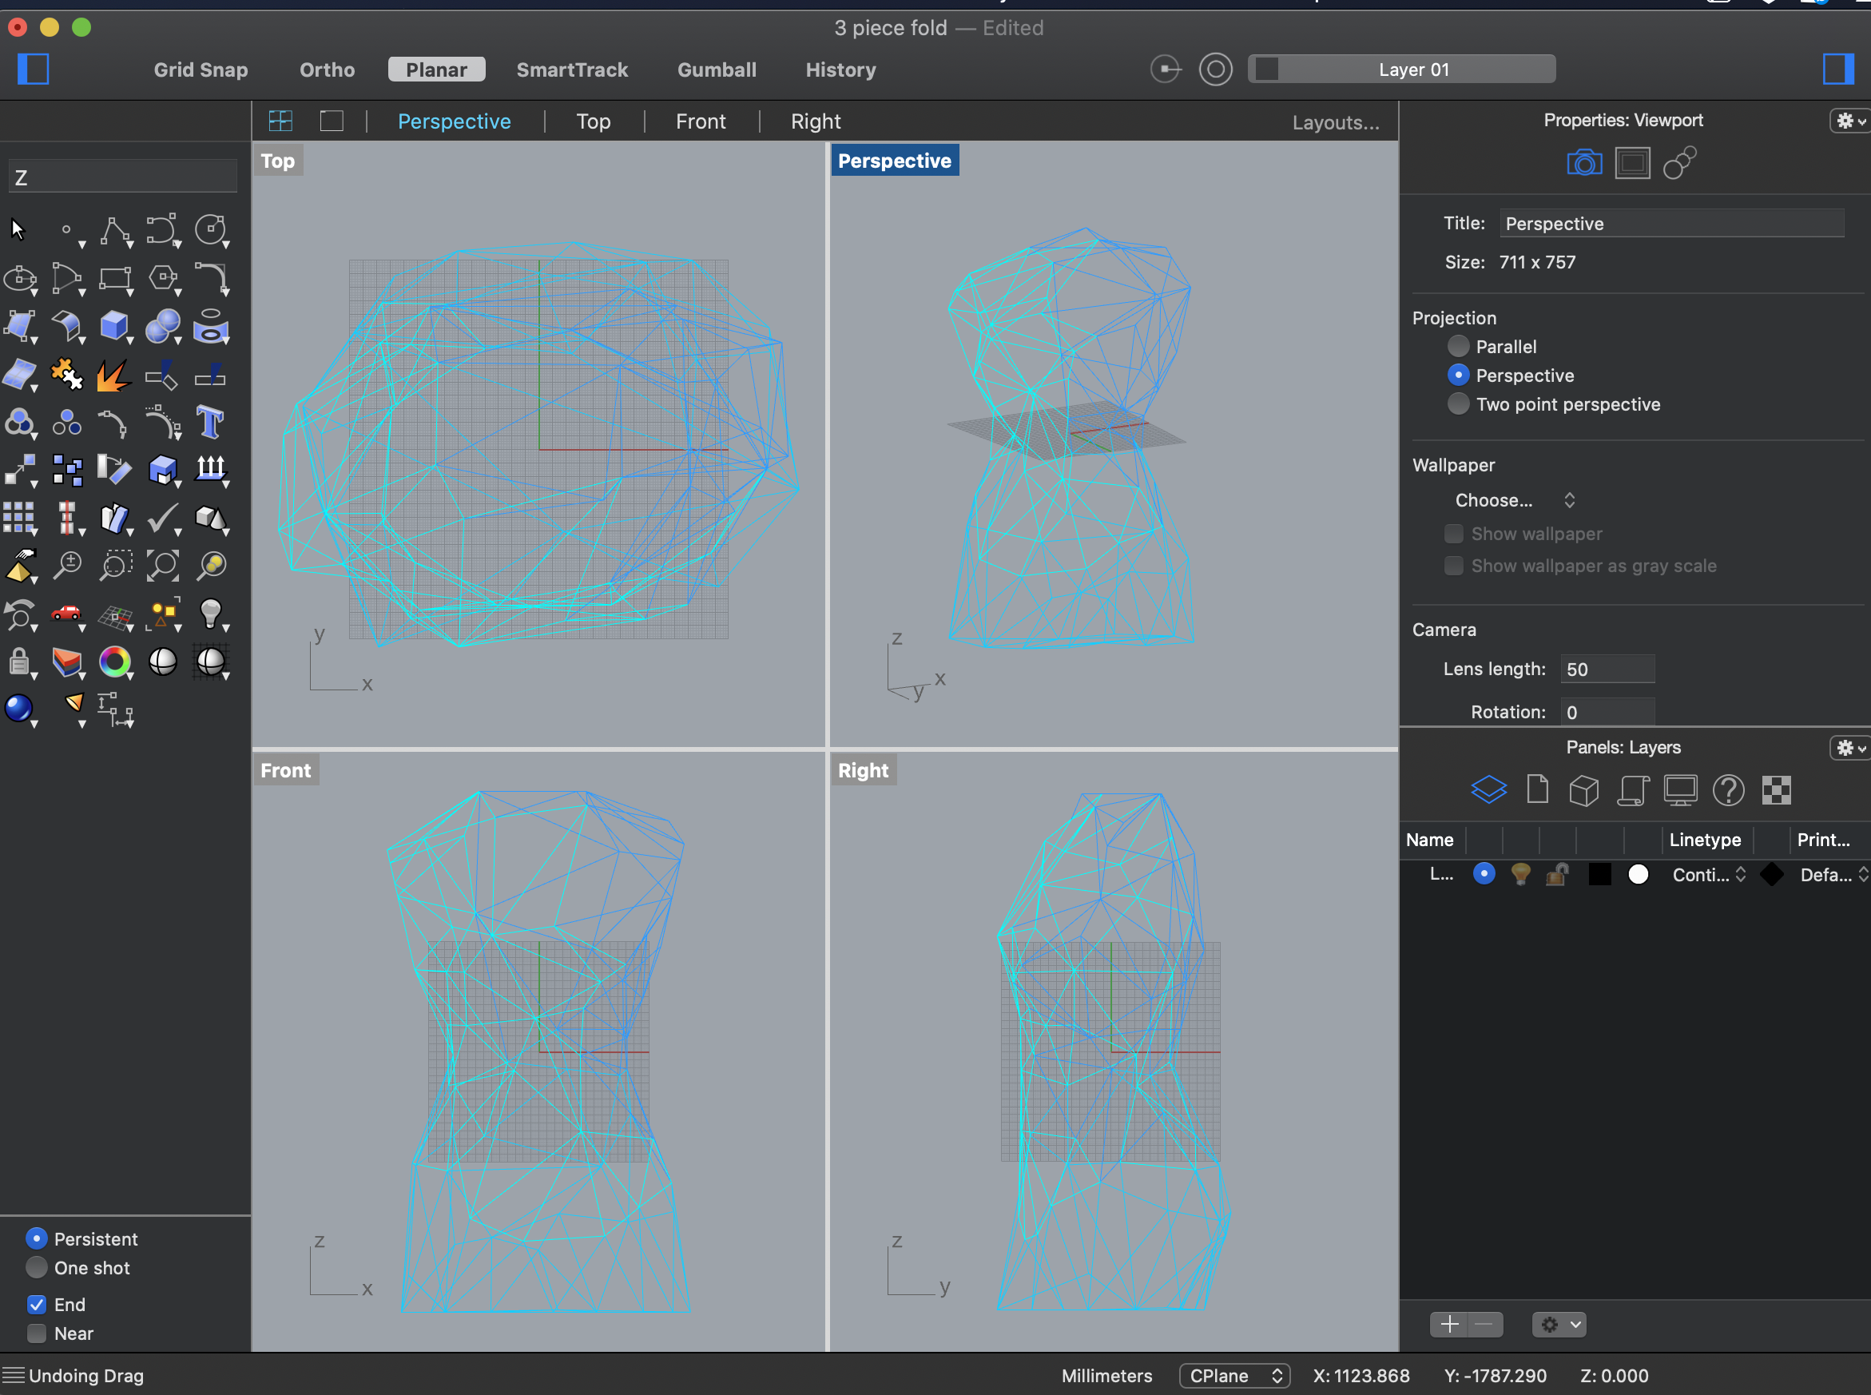Choose the Rectangle tool

click(115, 278)
